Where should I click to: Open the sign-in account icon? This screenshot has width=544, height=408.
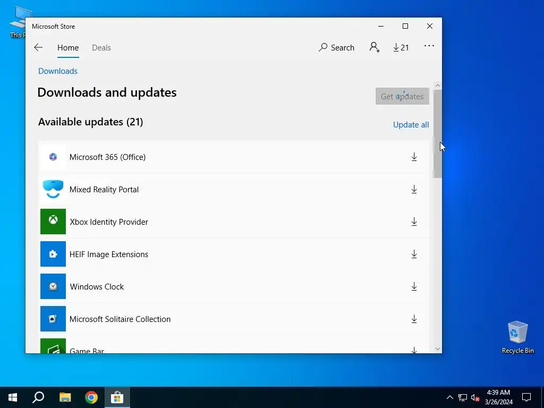(375, 47)
